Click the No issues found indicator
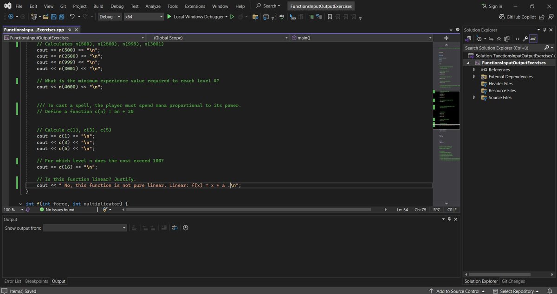557x294 pixels. [x=57, y=210]
